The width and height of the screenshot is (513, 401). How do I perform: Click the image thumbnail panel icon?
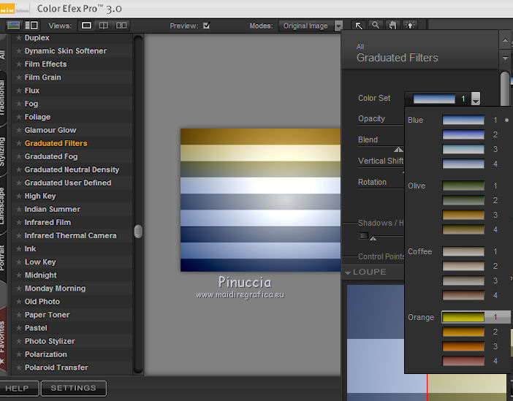tap(14, 26)
